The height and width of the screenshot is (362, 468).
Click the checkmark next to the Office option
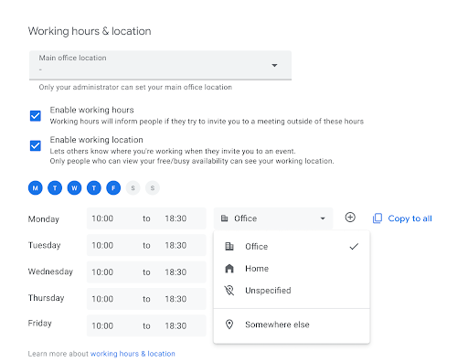[354, 246]
